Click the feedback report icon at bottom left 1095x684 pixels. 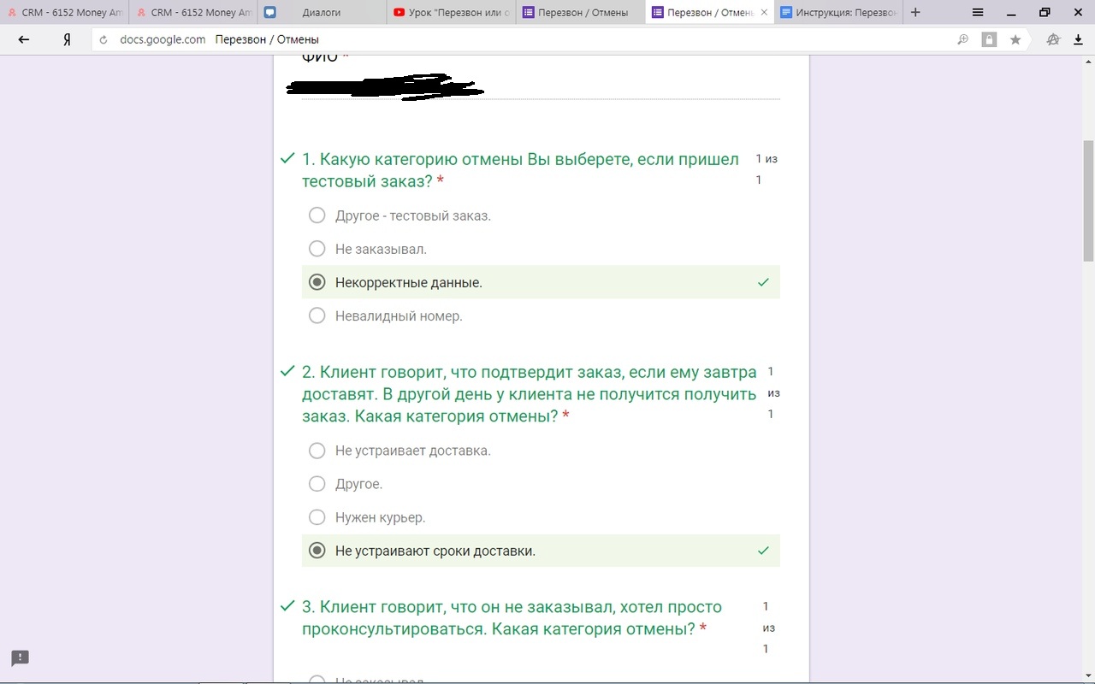(21, 657)
